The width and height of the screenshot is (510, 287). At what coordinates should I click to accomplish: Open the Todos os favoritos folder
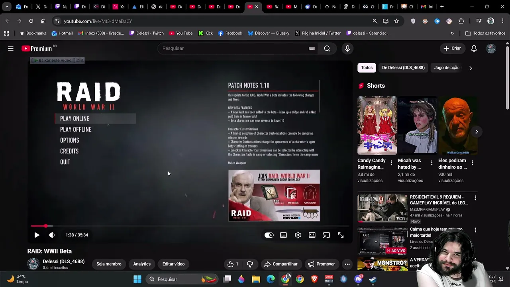click(485, 33)
